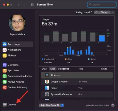Click the 11m Finder time
The width and height of the screenshot is (118, 111).
coord(80,88)
